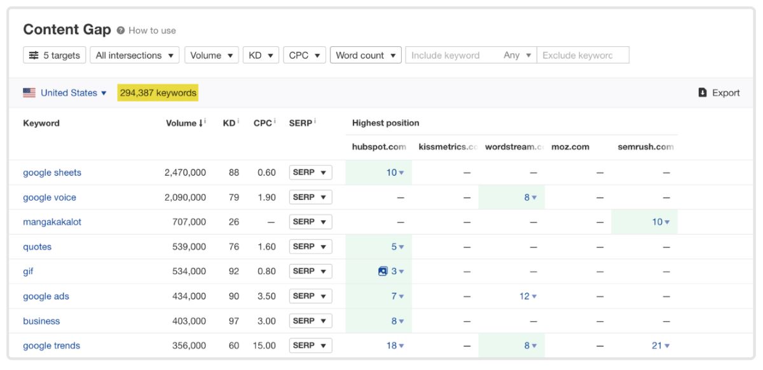Screen dimensions: 763x370
Task: Open the United States country selector
Action: (x=74, y=93)
